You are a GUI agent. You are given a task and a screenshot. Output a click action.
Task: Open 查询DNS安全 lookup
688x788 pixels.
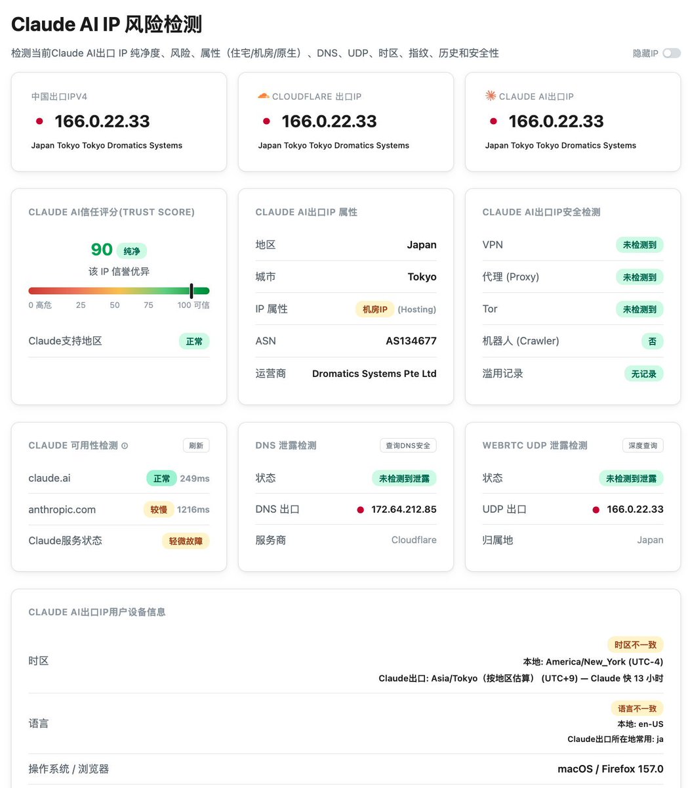tap(408, 445)
